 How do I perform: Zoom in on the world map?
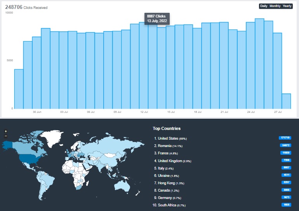pyautogui.click(x=5, y=131)
